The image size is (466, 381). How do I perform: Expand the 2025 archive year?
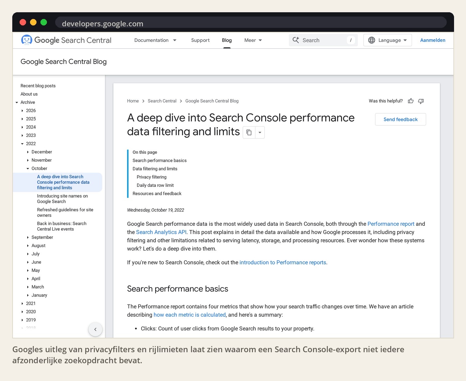coord(22,119)
